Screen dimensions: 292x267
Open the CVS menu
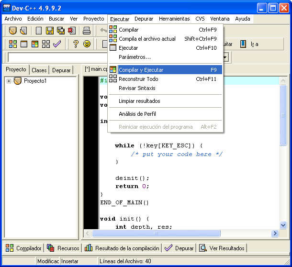click(200, 19)
